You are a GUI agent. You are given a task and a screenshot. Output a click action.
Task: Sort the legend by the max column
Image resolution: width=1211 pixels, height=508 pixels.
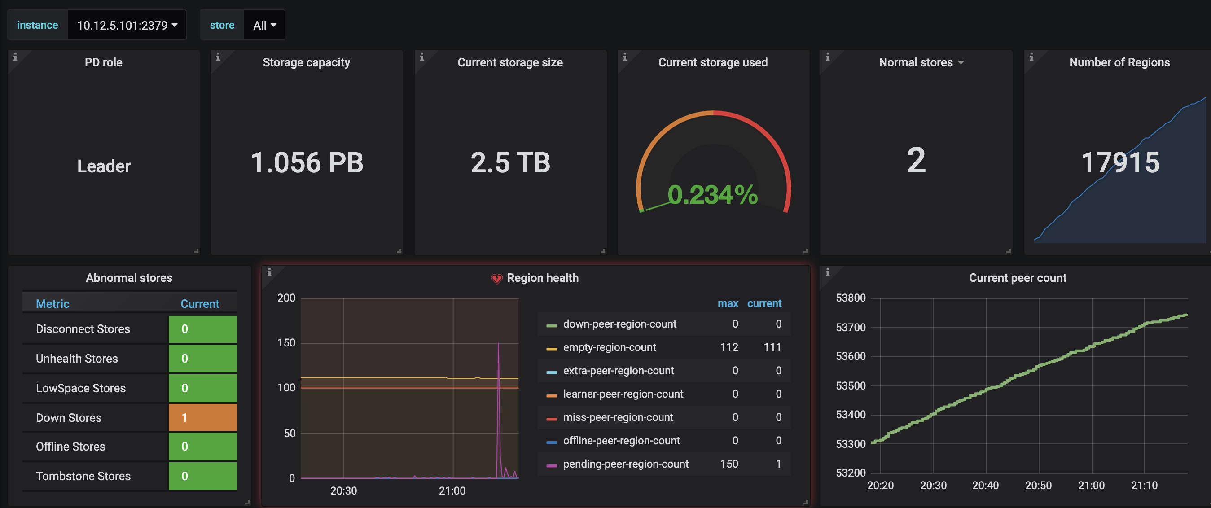tap(727, 303)
